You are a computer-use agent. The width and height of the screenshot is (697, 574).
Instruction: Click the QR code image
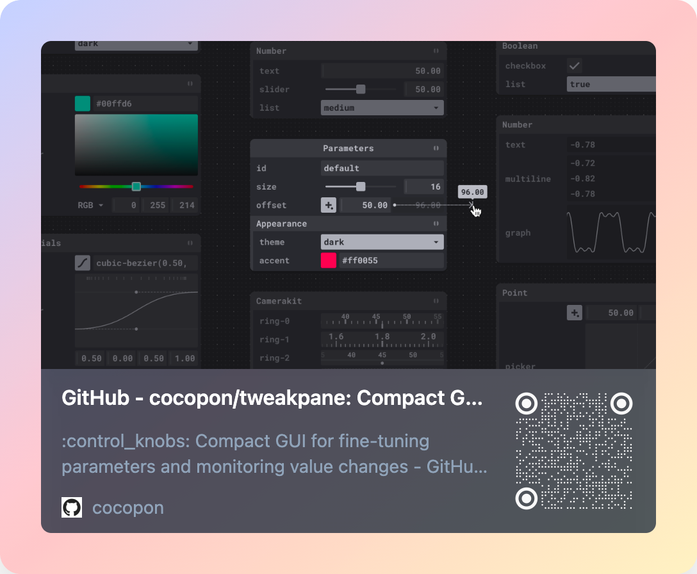point(574,451)
